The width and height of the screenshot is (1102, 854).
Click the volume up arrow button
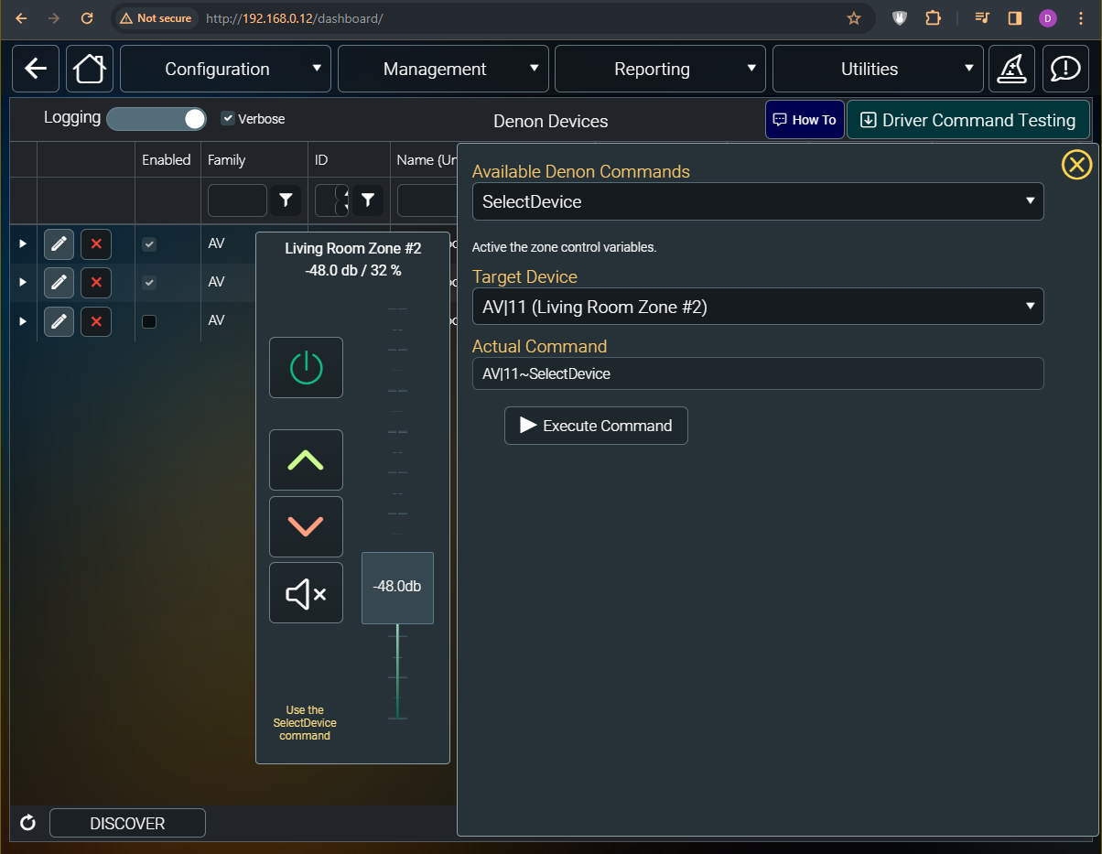(x=306, y=459)
